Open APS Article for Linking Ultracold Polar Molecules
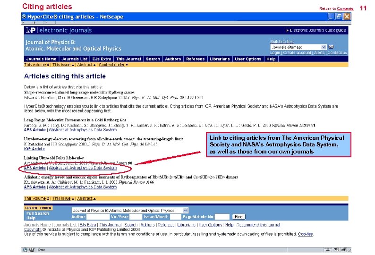The image size is (375, 255). pos(34,168)
